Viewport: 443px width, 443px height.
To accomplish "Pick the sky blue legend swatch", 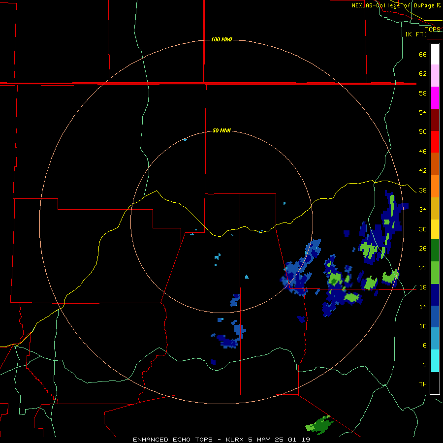I will pyautogui.click(x=435, y=339).
